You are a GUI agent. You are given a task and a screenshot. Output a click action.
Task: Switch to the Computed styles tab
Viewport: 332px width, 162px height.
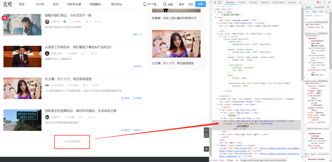click(319, 7)
